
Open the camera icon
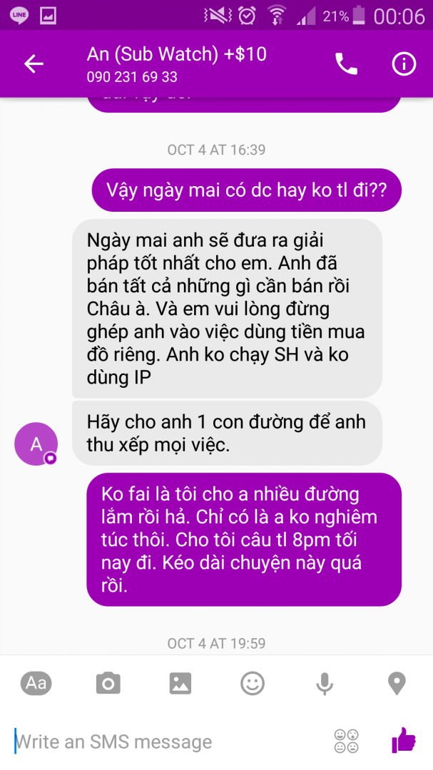pyautogui.click(x=108, y=683)
